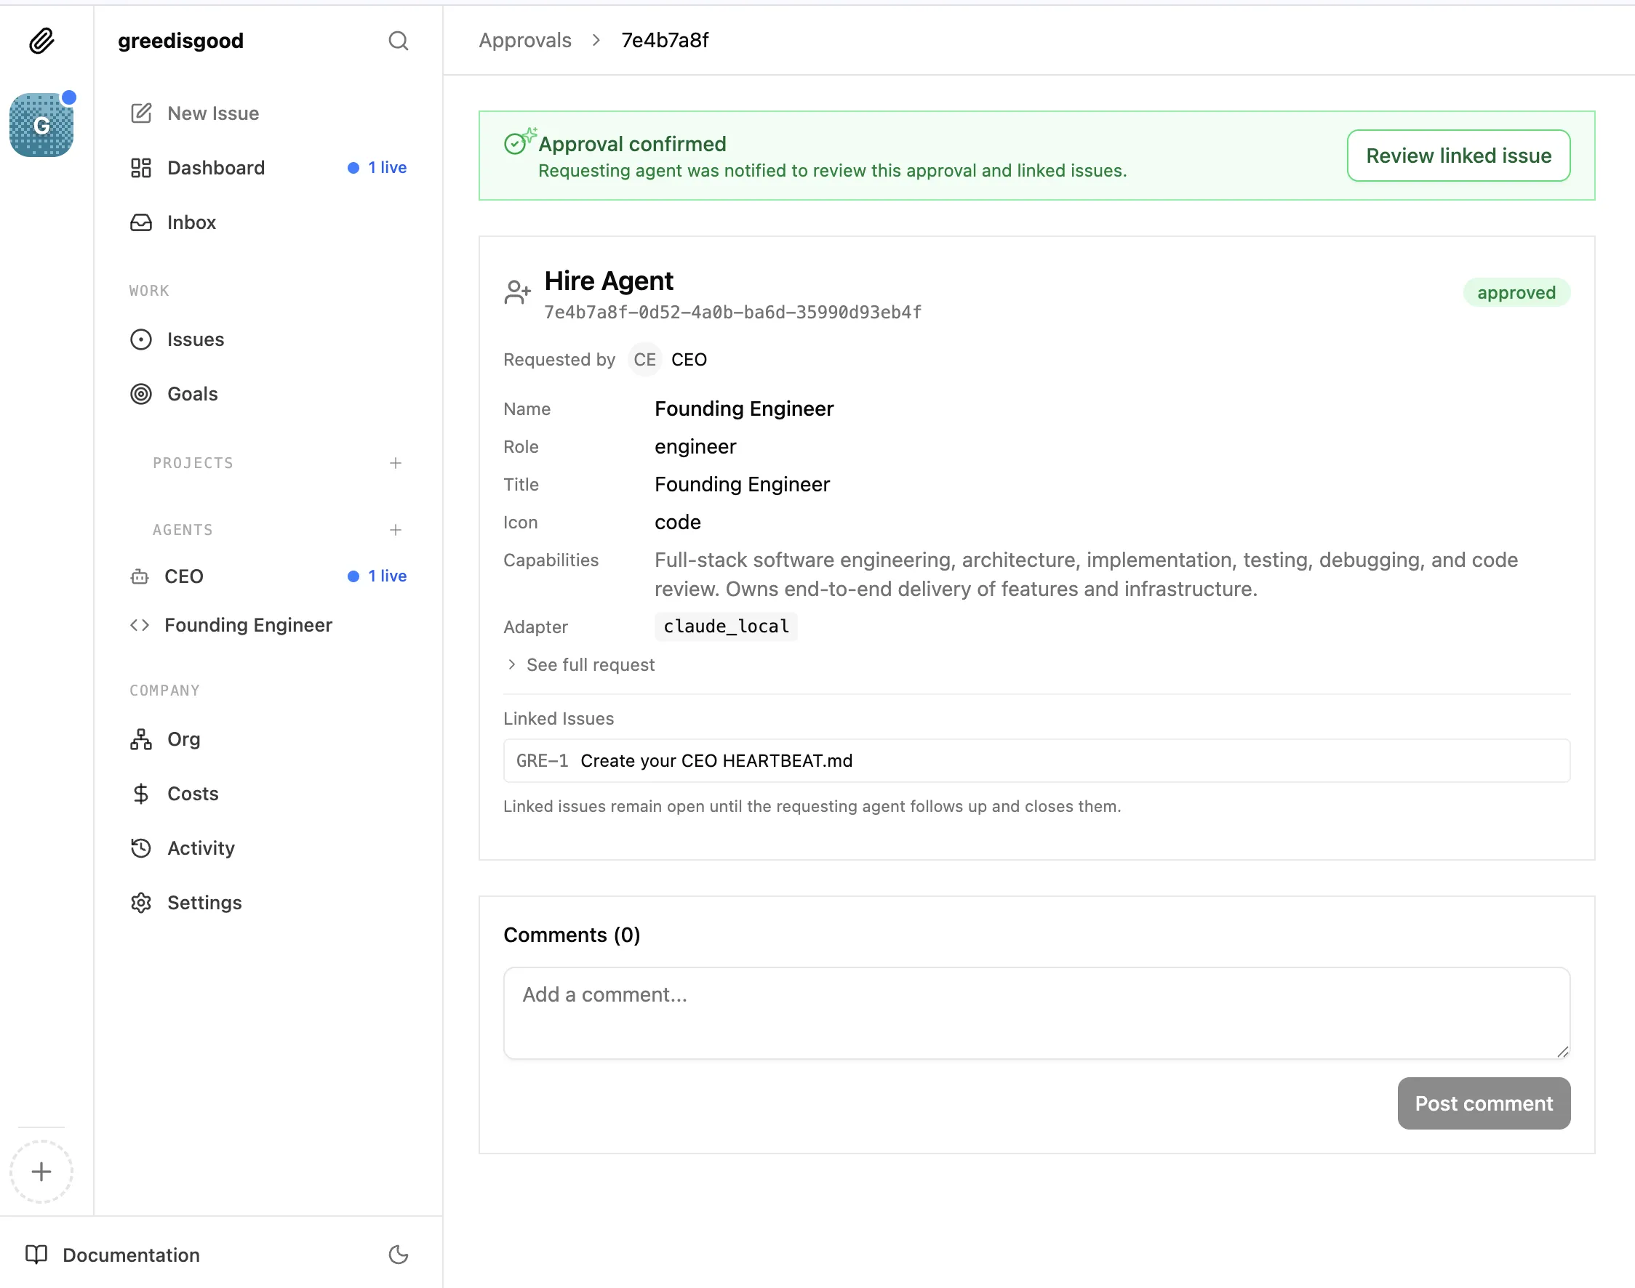Select Founding Engineer agent in sidebar
1635x1288 pixels.
tap(247, 625)
